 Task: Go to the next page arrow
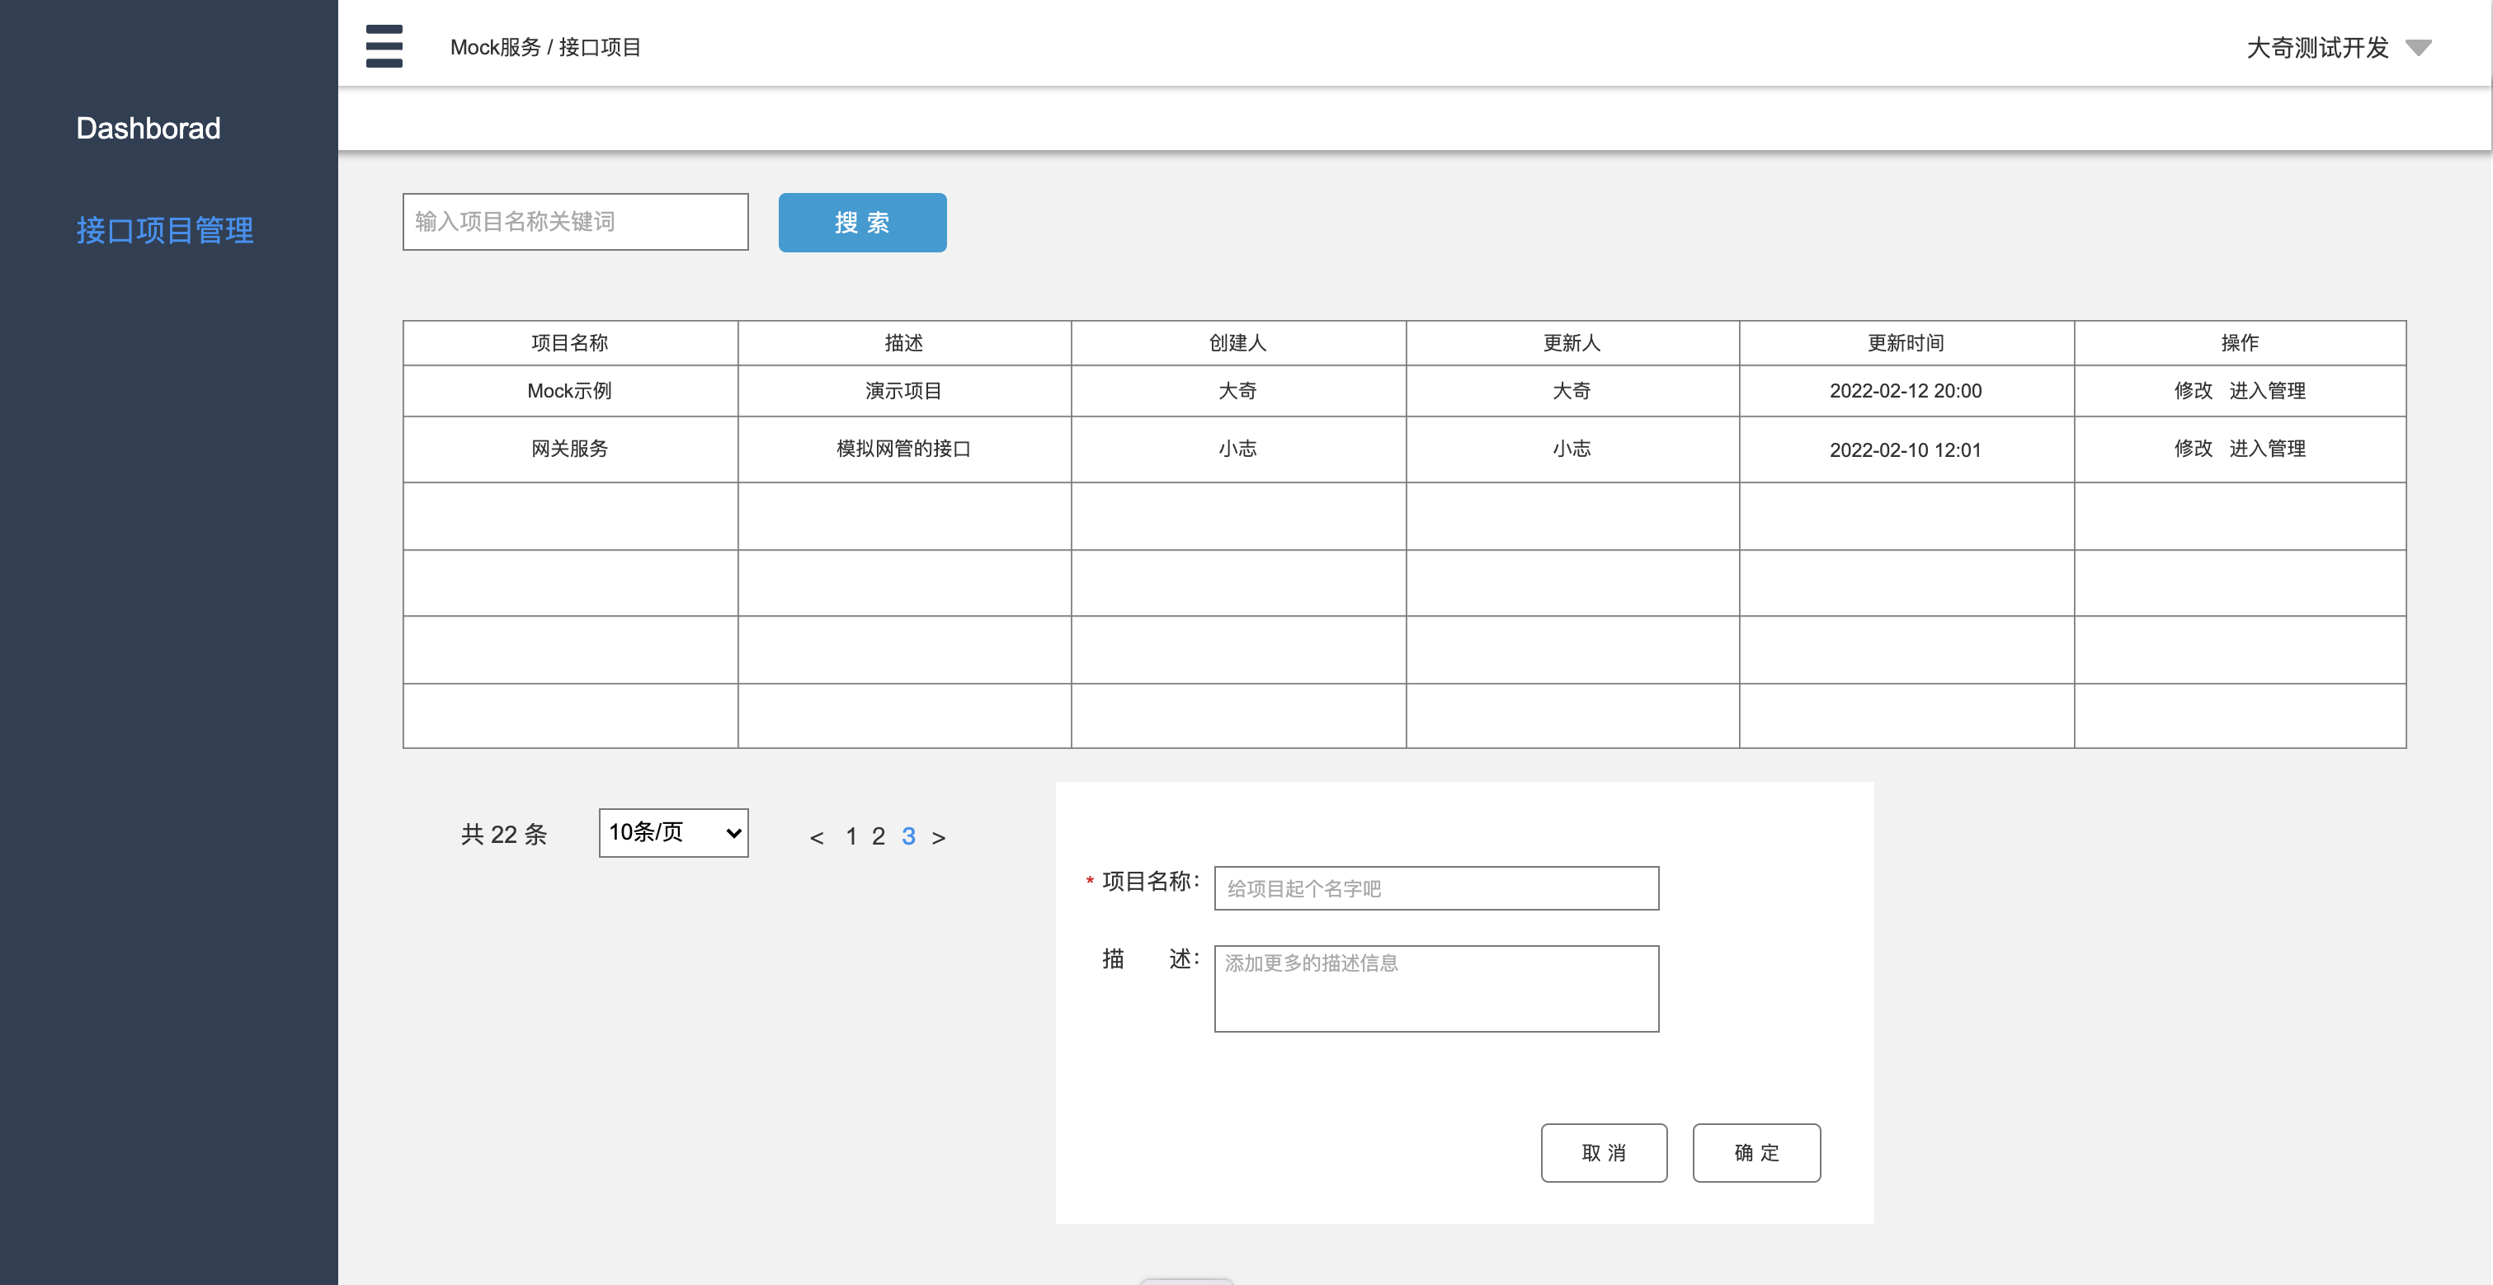938,837
